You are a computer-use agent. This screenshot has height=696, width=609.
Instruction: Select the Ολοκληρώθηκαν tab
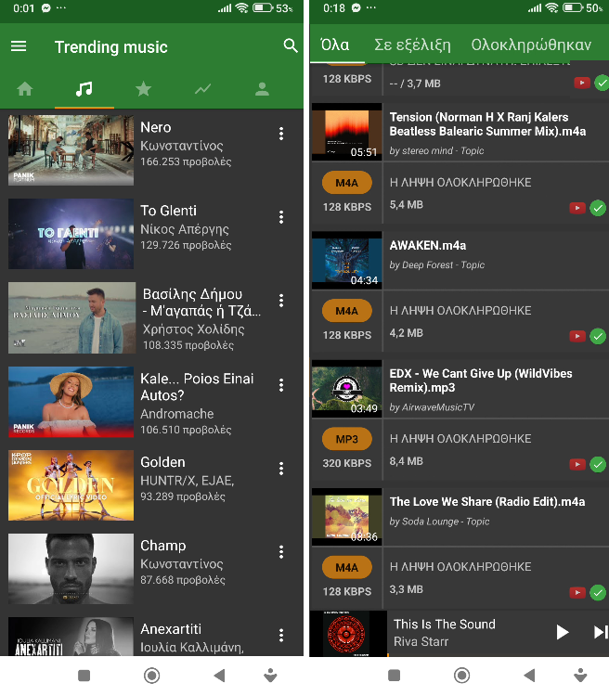(531, 45)
